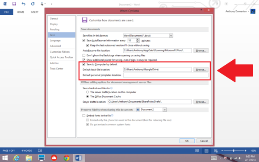
Task: Toggle Save to Computer by default checkbox
Action: 84,64
